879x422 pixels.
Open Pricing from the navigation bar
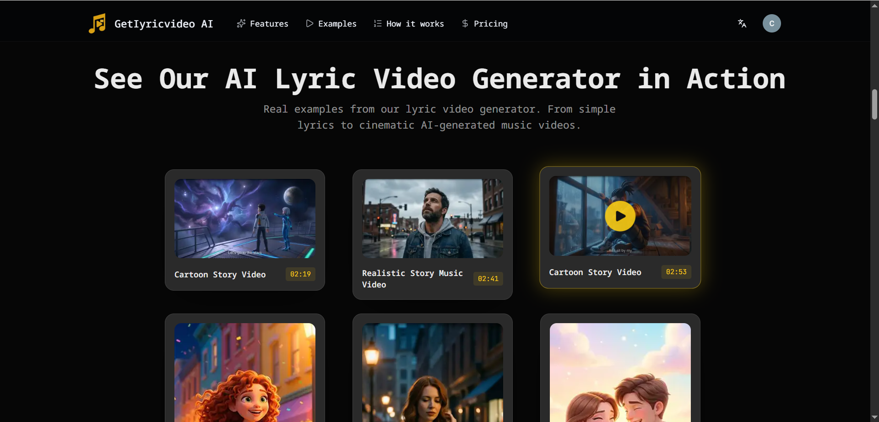(491, 23)
